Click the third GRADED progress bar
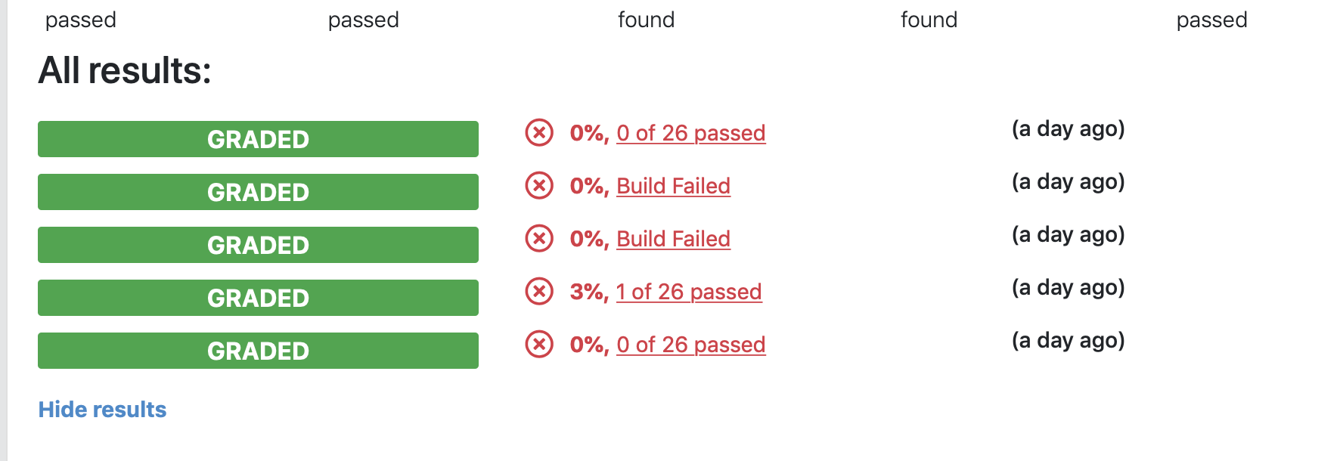Screen dimensions: 1340x461 (x=257, y=245)
